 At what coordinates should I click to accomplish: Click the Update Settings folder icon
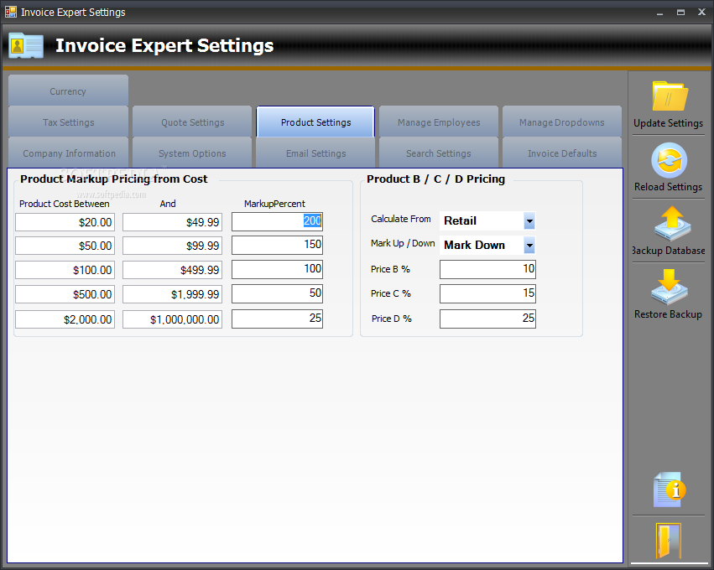670,96
